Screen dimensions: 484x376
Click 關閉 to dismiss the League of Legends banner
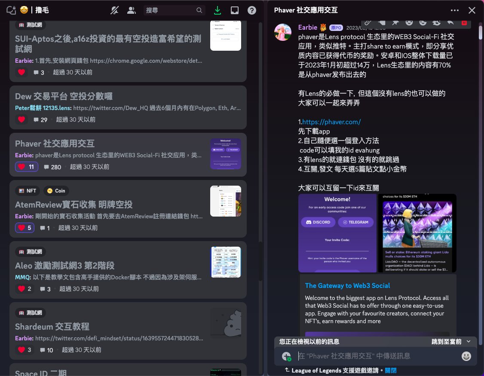click(391, 370)
